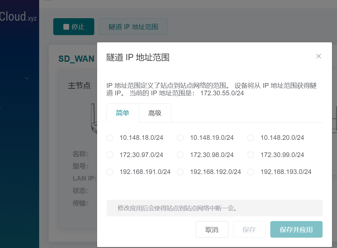
Task: Switch to the 简单 tab
Action: pos(122,113)
